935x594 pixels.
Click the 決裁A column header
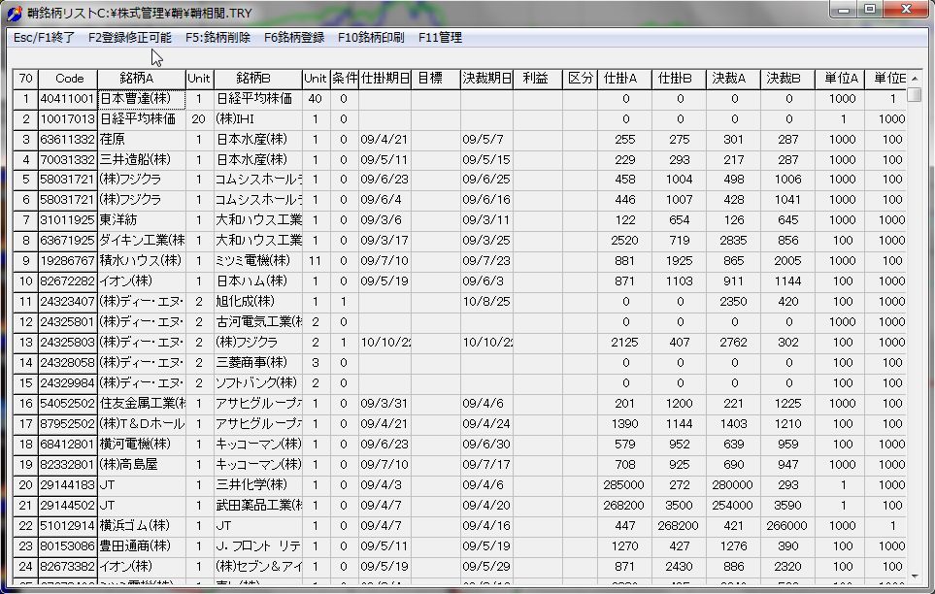coord(733,79)
